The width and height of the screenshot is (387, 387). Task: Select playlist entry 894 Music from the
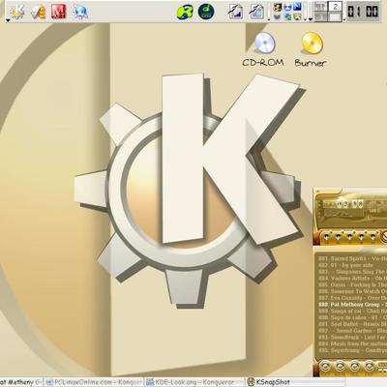pos(352,343)
